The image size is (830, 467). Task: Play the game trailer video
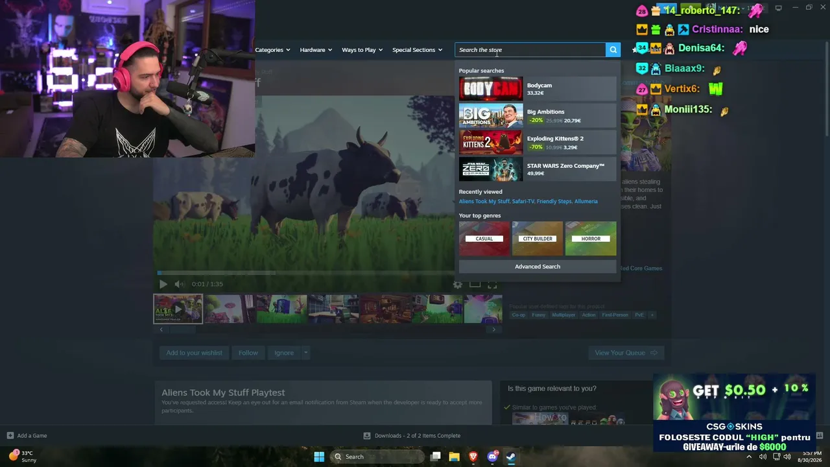click(x=163, y=284)
